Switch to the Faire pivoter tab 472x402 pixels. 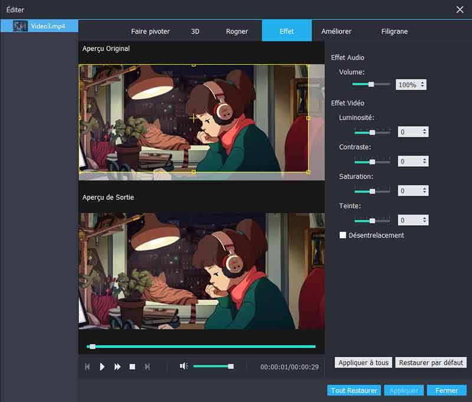pos(150,31)
